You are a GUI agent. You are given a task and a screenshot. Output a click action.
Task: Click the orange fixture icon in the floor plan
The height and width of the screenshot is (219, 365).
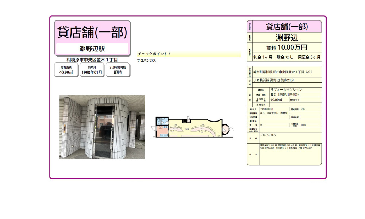click(161, 127)
